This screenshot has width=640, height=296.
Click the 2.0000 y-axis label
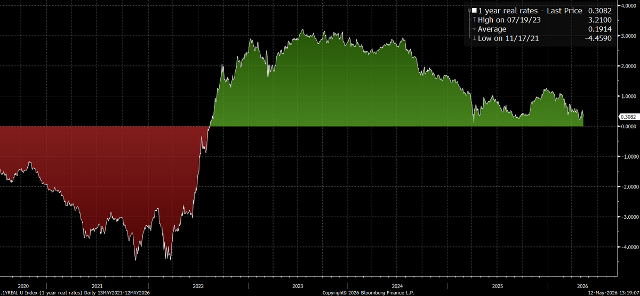[x=628, y=66]
